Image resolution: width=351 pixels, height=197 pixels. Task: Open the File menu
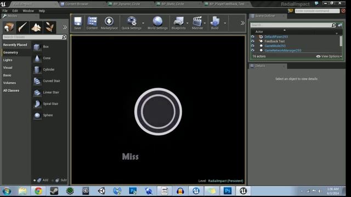(x=5, y=11)
